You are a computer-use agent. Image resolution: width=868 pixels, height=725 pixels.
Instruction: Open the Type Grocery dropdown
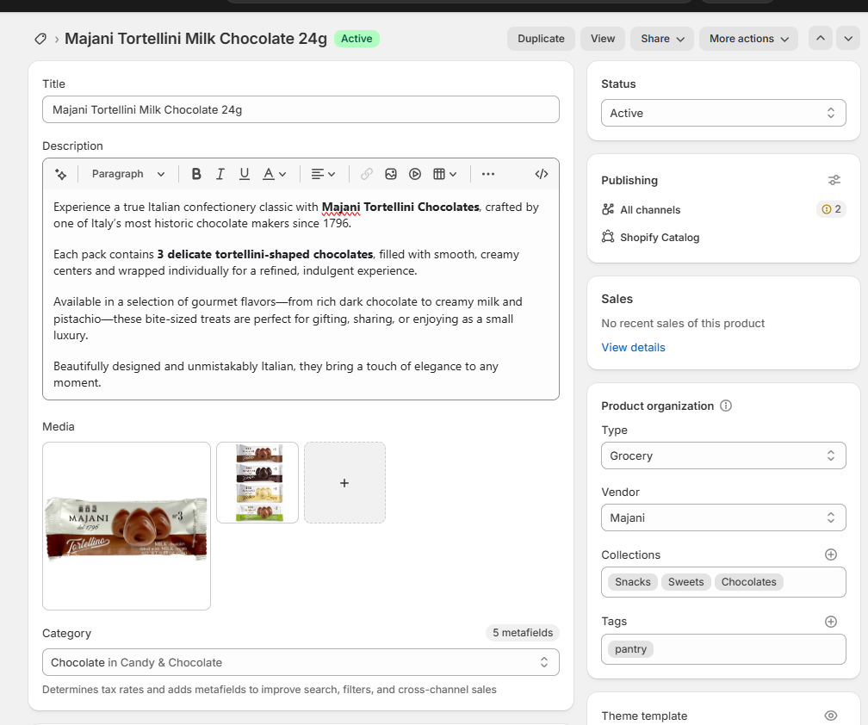click(723, 455)
